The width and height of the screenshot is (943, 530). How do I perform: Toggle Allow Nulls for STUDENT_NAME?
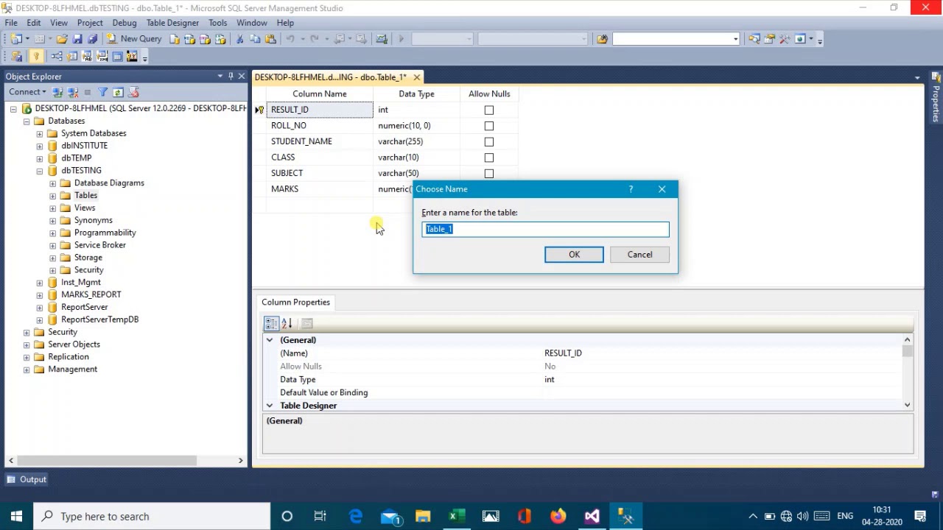pyautogui.click(x=489, y=142)
